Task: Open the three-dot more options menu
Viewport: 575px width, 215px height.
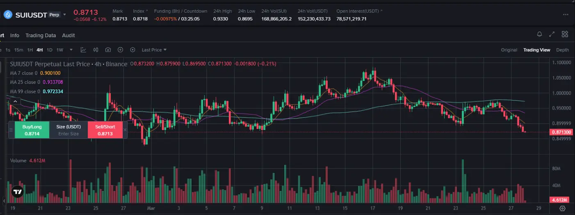Action: [x=566, y=15]
